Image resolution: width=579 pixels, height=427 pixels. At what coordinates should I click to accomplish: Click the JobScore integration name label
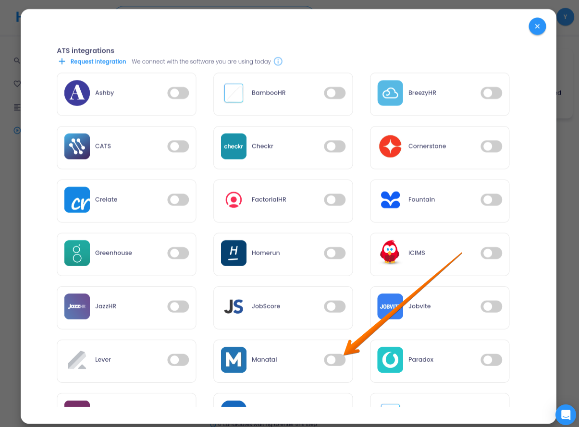266,306
